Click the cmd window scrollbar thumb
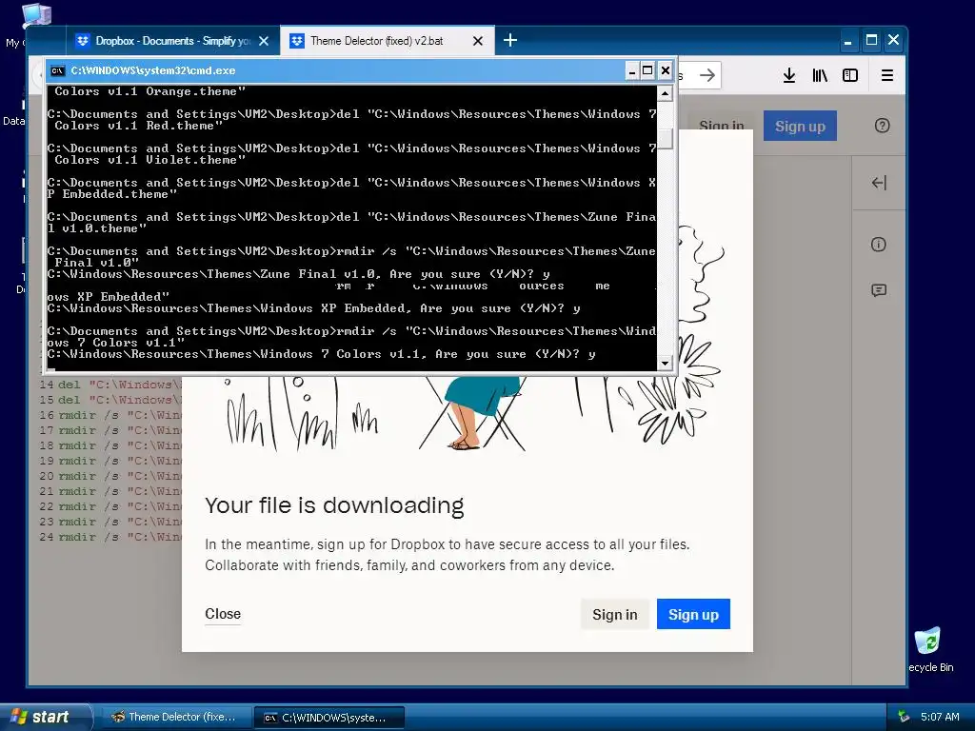The width and height of the screenshot is (975, 731). click(x=665, y=139)
